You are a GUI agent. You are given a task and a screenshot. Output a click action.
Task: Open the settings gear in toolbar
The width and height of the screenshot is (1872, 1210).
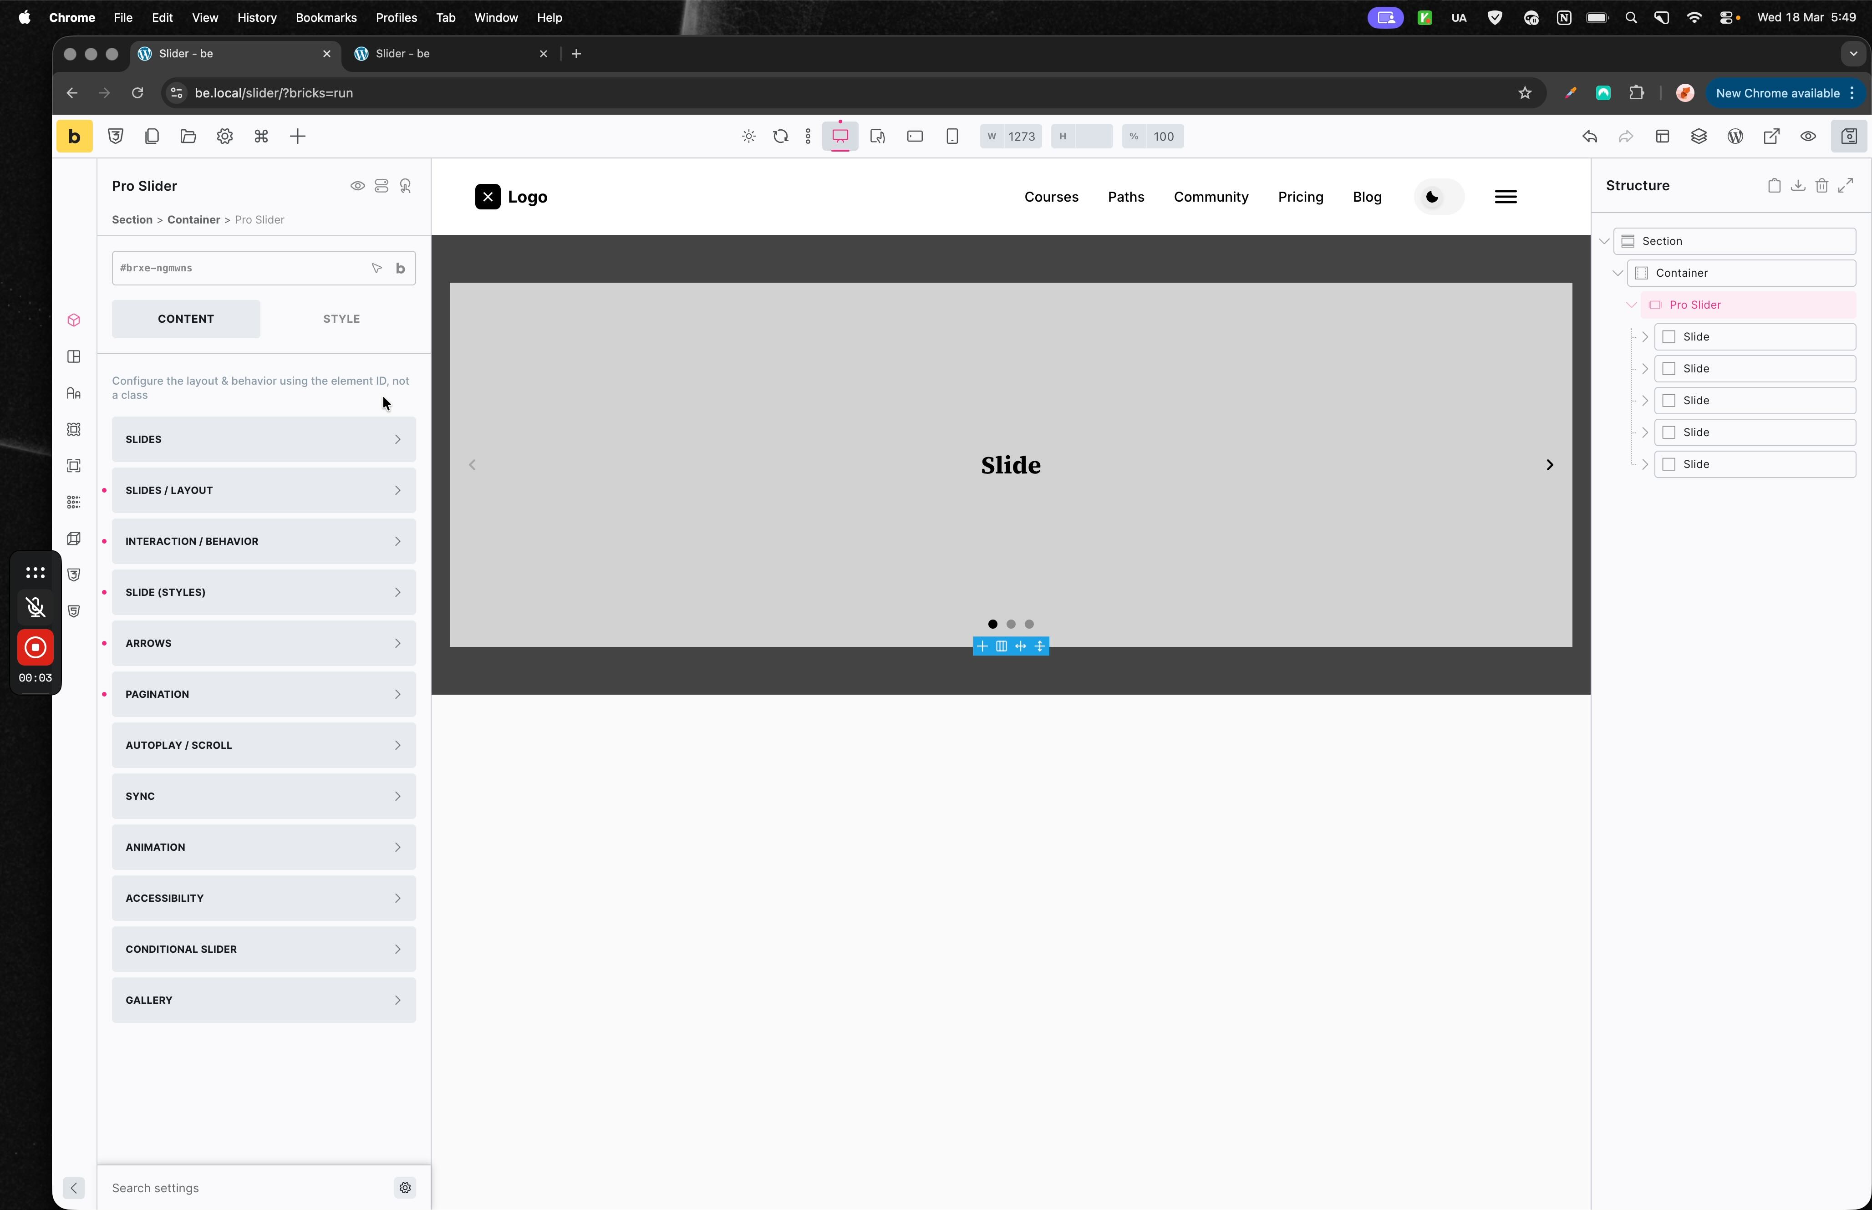tap(225, 137)
